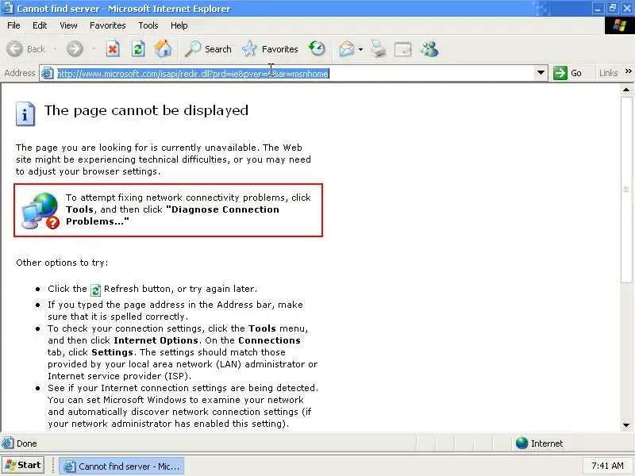
Task: Click the Edit page toolbar icon
Action: coord(403,49)
